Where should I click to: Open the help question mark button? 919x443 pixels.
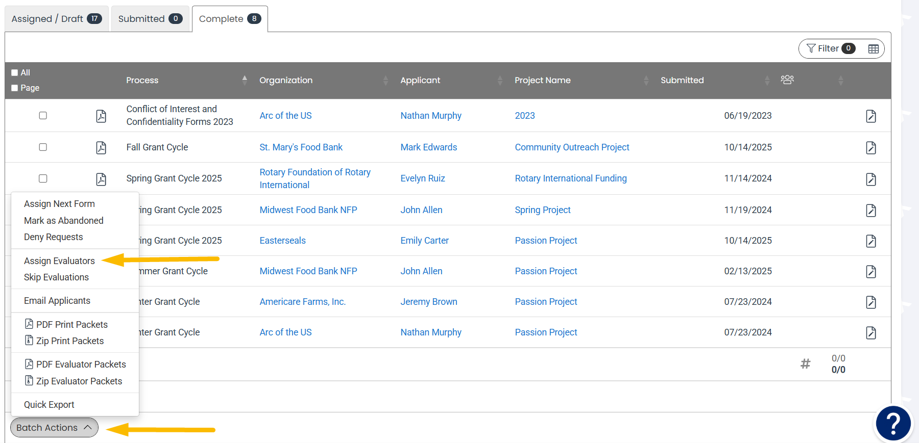coord(893,423)
